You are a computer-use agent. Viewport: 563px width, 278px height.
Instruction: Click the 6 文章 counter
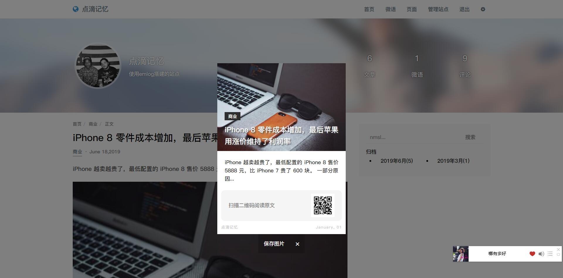pyautogui.click(x=369, y=66)
